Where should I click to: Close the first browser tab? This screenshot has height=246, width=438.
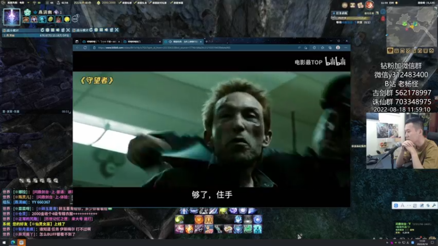(x=119, y=42)
